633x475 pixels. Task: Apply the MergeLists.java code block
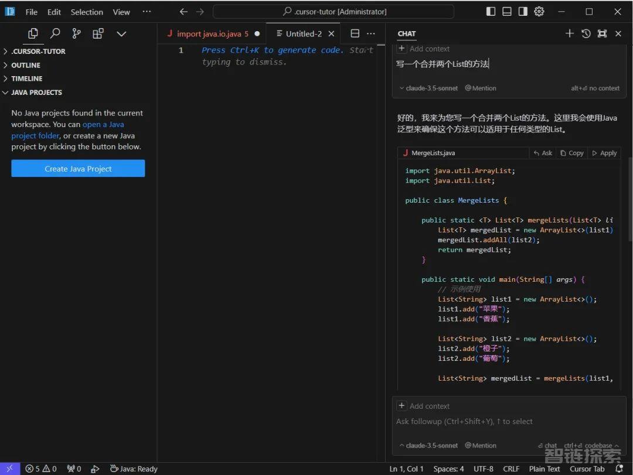[604, 153]
